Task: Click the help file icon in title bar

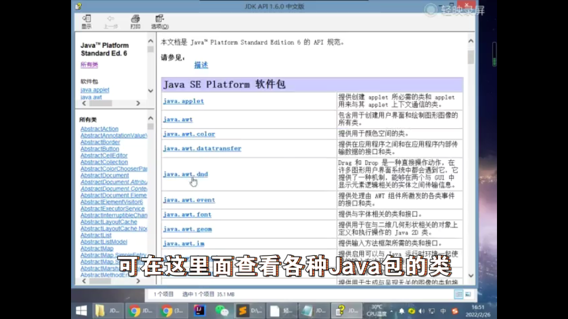Action: [x=79, y=6]
